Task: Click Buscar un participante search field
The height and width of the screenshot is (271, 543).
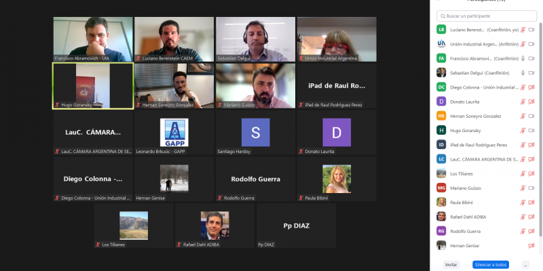Action: tap(487, 16)
